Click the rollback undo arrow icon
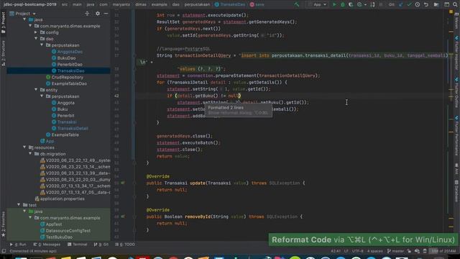460x259 pixels. [x=426, y=4]
